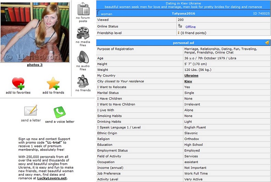Click the 'Smoking Habits' row label
Screen dimensions: 271x182
110,116
